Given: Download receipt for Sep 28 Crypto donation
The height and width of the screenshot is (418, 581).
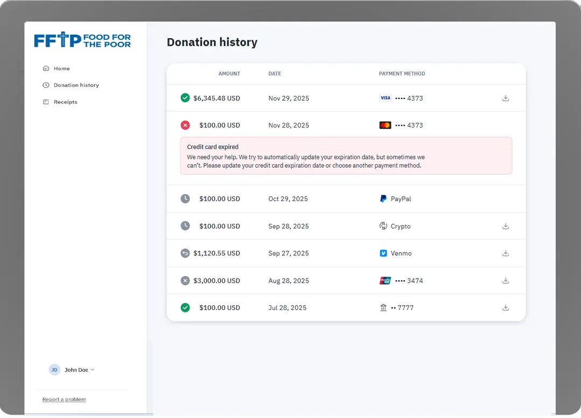Looking at the screenshot, I should (x=505, y=226).
